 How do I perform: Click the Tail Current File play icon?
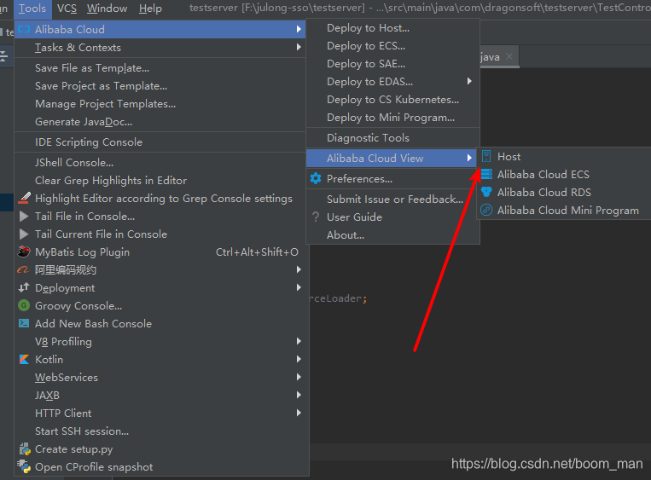[x=24, y=234]
